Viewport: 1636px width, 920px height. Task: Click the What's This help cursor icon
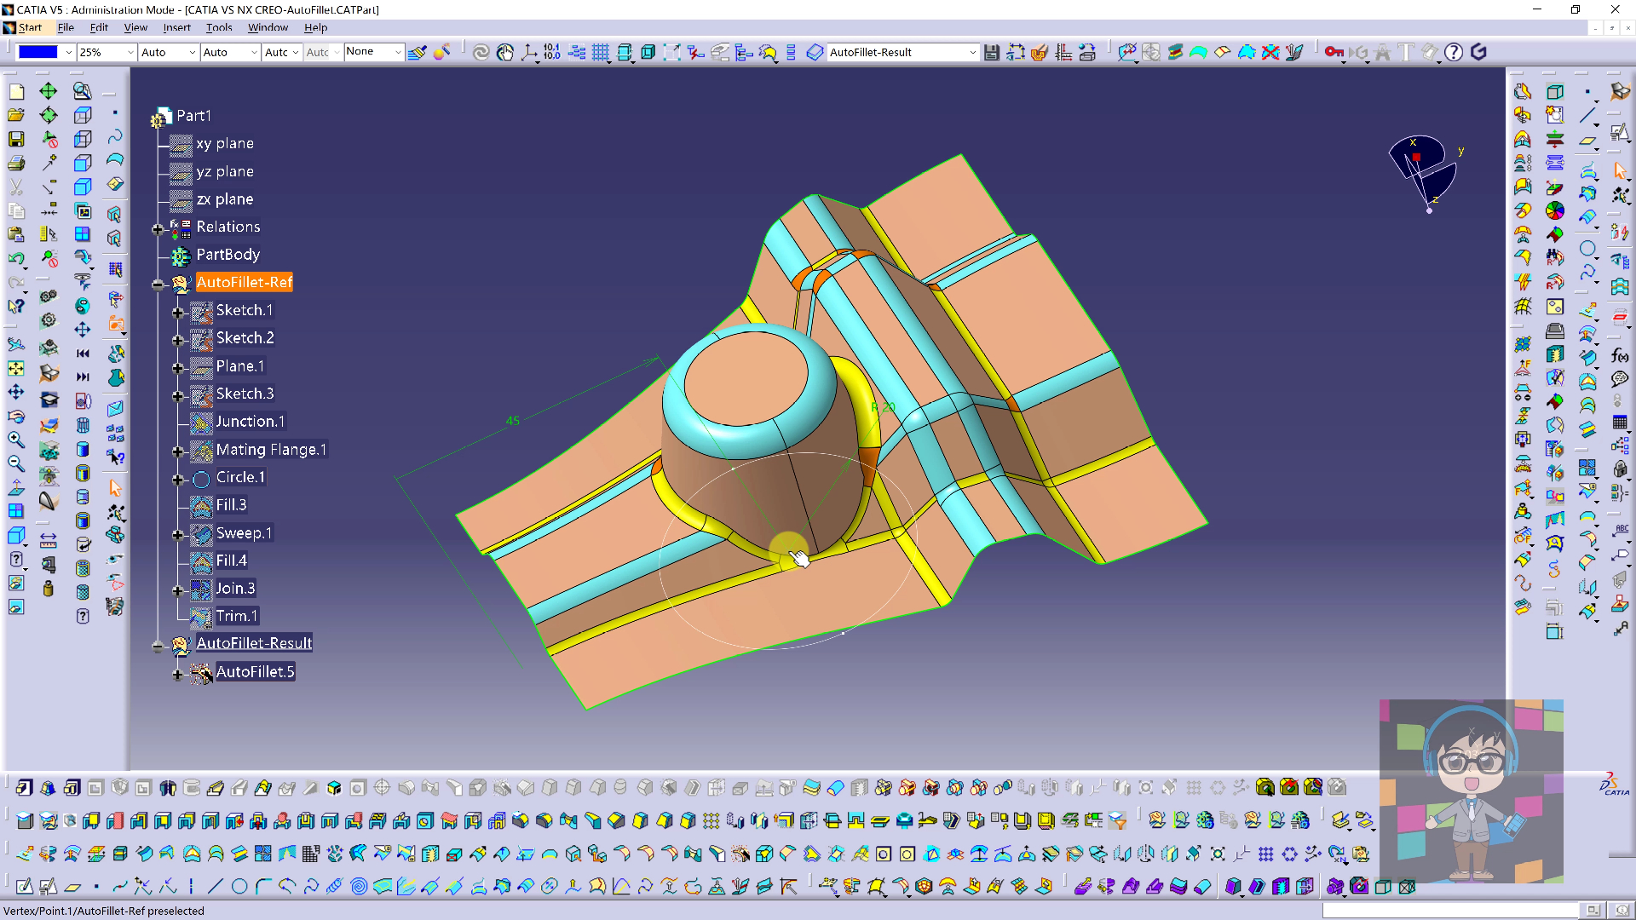coord(16,306)
